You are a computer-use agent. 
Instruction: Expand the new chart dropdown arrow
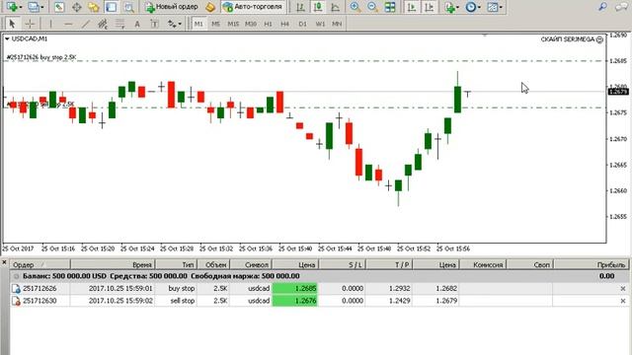20,7
